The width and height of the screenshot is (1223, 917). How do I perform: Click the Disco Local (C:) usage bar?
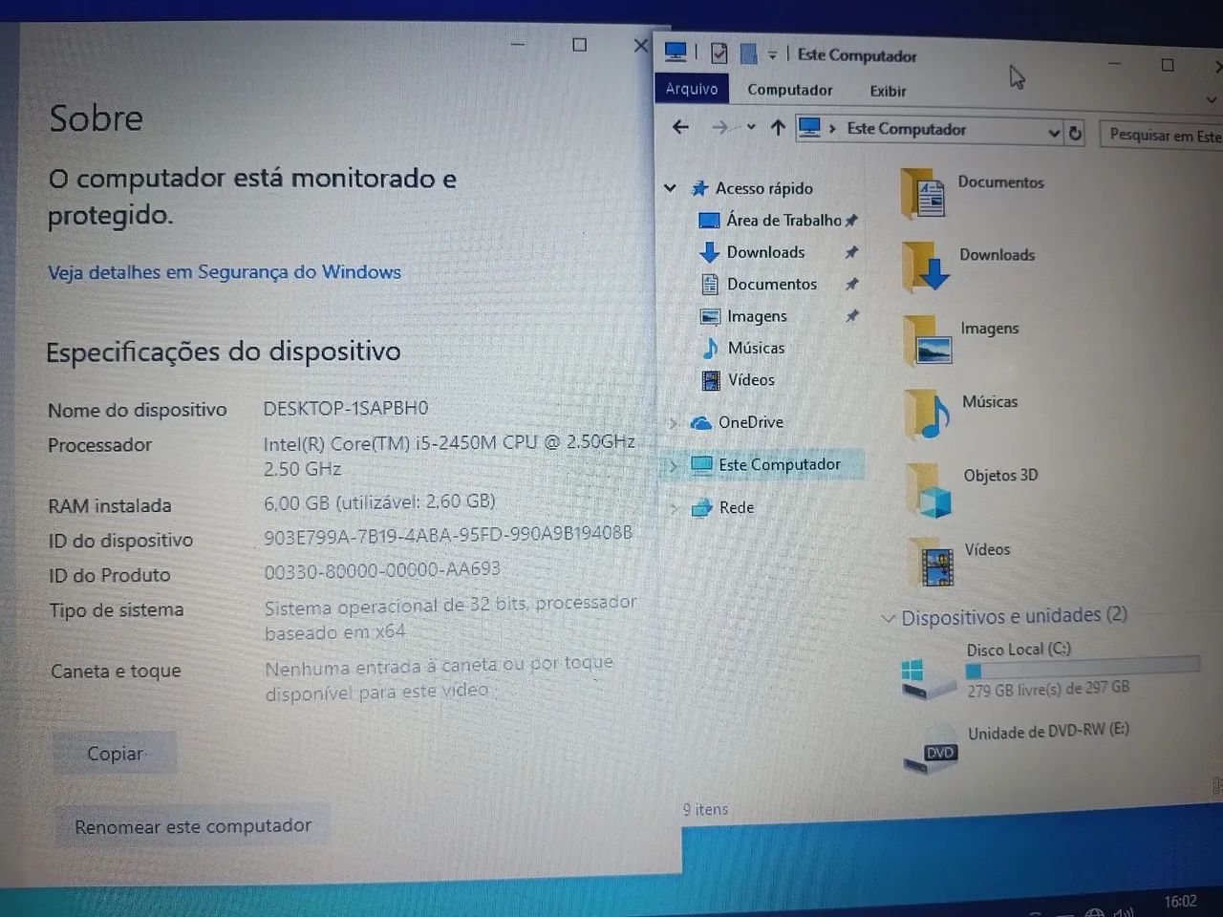click(1083, 668)
